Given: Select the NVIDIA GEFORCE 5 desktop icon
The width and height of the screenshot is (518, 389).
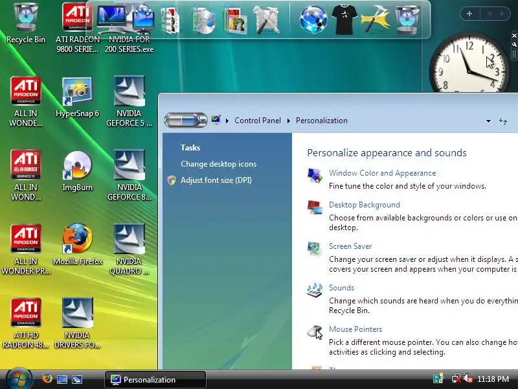Looking at the screenshot, I should click(129, 101).
